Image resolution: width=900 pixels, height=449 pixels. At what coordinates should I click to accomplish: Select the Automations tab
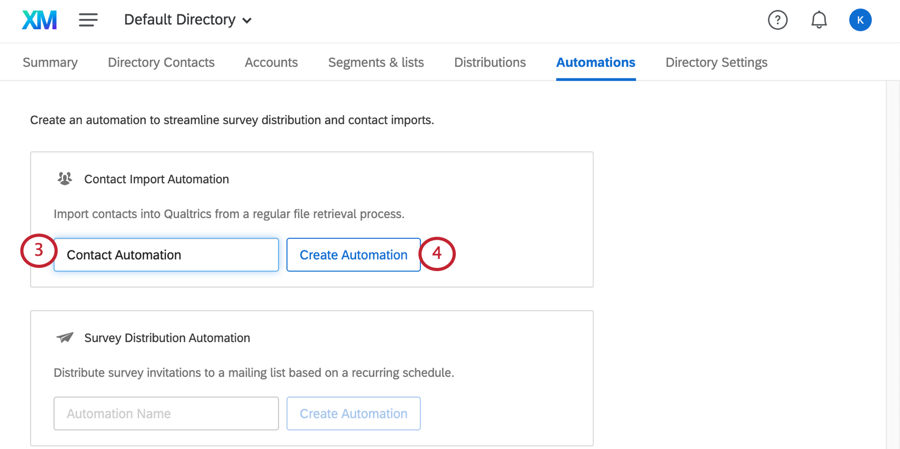point(596,62)
